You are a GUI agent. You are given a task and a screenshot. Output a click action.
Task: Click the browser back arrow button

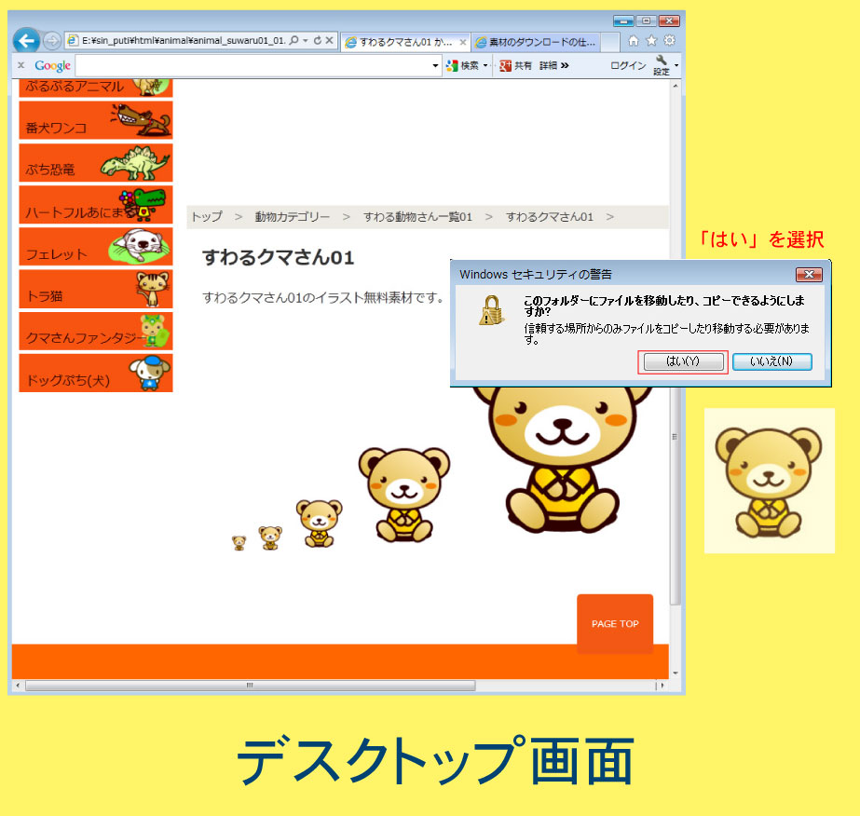click(x=26, y=41)
